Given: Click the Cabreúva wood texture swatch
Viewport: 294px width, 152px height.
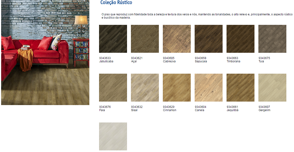Looking at the screenshot, I should coord(177,39).
